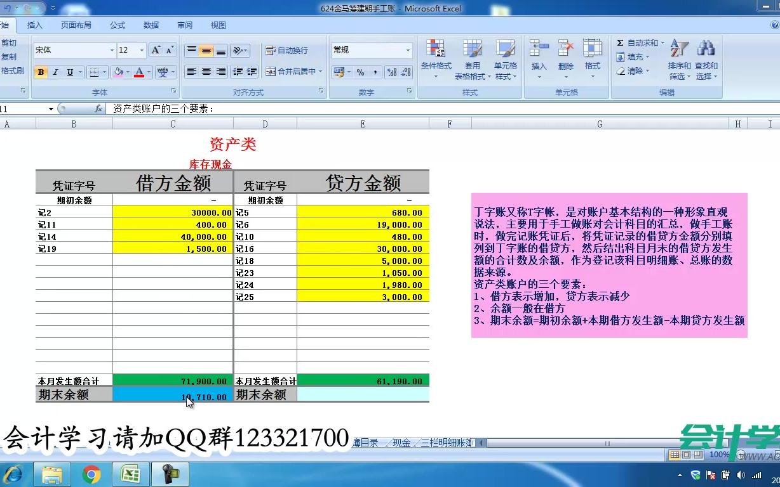Click the Format Painter (格式刷) icon
Image resolution: width=780 pixels, height=487 pixels.
(x=13, y=70)
